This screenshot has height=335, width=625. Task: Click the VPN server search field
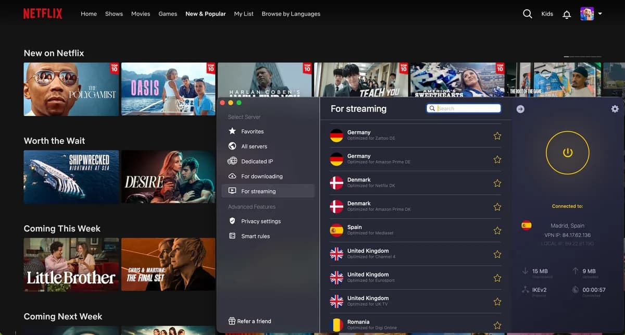click(x=464, y=108)
